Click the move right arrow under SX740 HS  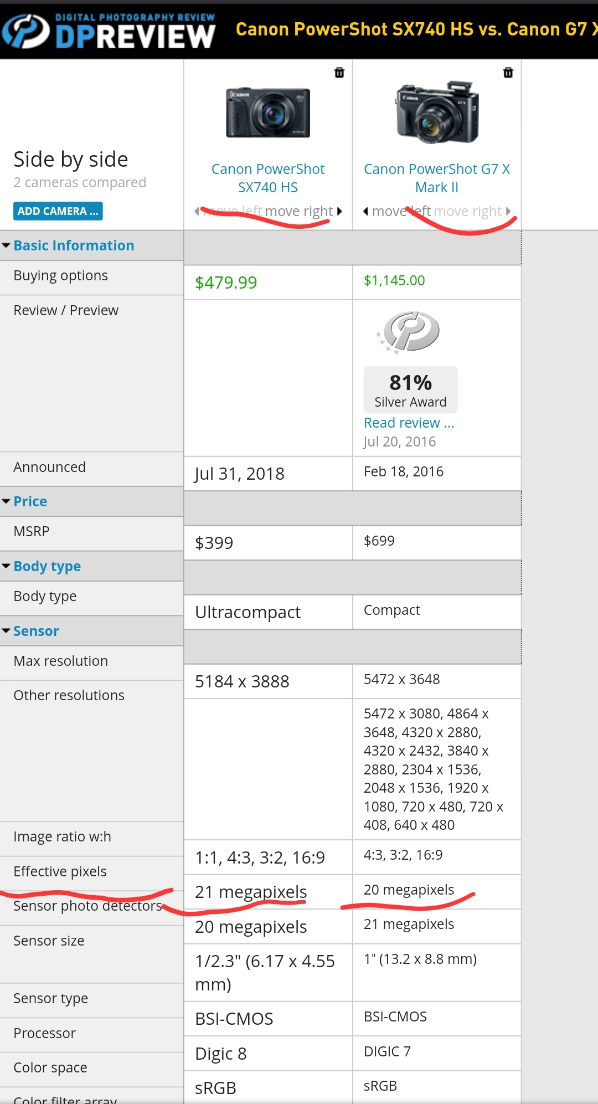point(339,211)
